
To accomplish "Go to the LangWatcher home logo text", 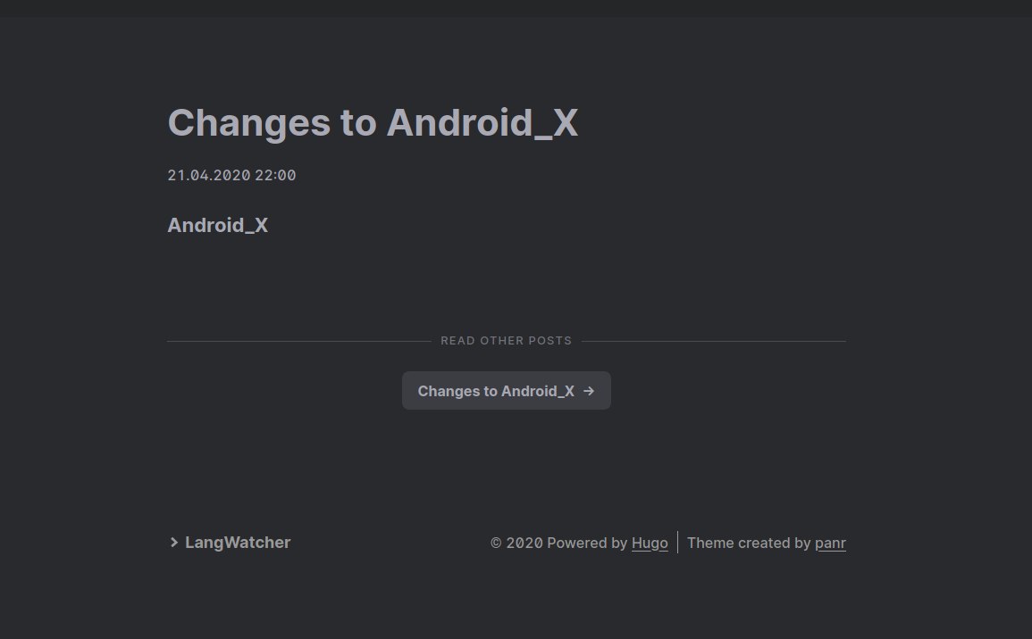I will tap(238, 543).
